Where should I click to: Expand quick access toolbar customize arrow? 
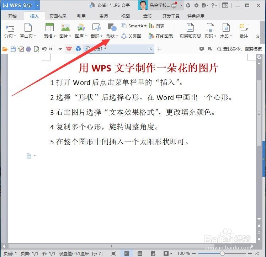pos(60,49)
